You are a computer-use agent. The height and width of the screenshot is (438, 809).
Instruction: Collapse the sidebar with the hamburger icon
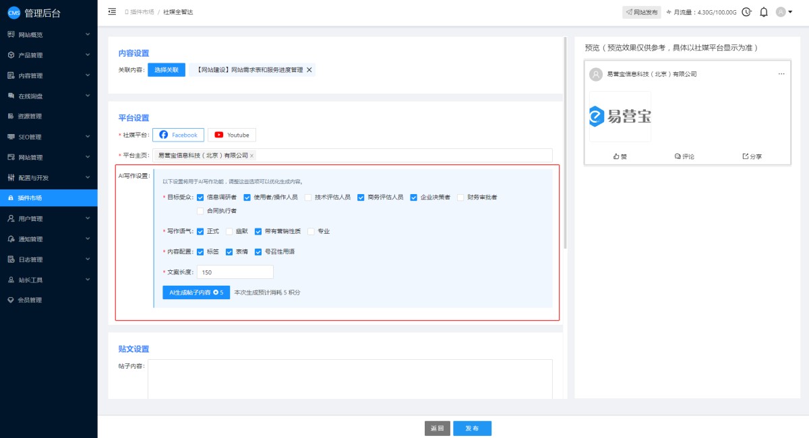click(x=112, y=12)
